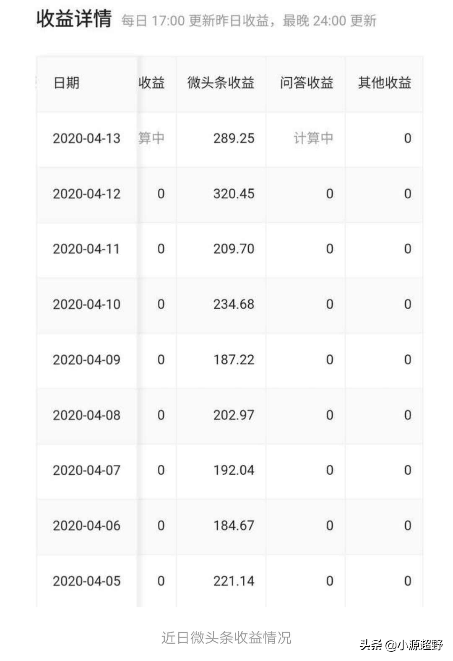
Task: Click the 192.04 earnings value
Action: (x=234, y=470)
